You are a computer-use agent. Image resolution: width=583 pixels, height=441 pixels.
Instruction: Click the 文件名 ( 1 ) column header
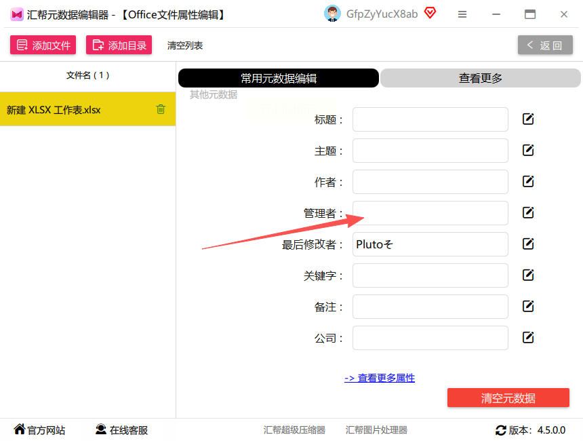click(87, 75)
